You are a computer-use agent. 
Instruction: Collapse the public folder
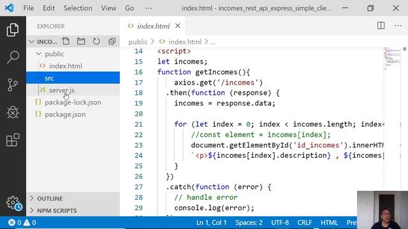pos(38,53)
